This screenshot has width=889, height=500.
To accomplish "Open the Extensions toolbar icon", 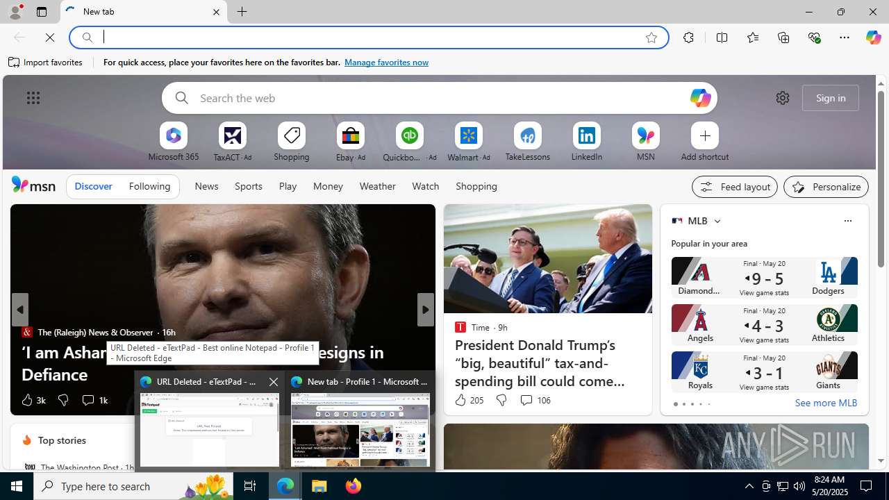I will coord(688,37).
